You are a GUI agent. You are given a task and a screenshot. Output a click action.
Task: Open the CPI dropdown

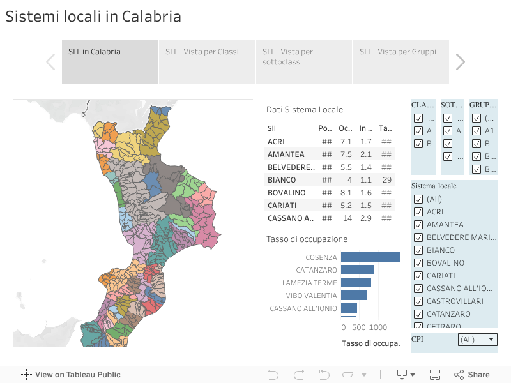[477, 340]
